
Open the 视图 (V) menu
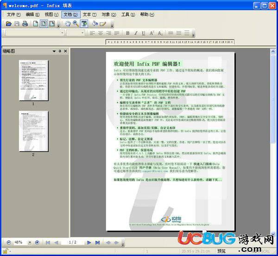click(51, 14)
